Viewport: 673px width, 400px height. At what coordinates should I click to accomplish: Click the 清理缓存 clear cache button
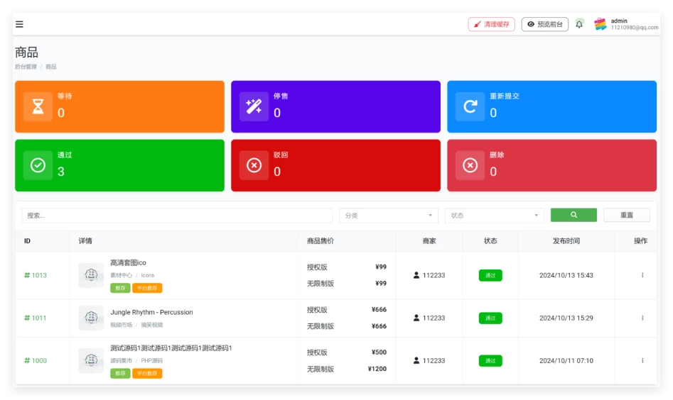[491, 24]
